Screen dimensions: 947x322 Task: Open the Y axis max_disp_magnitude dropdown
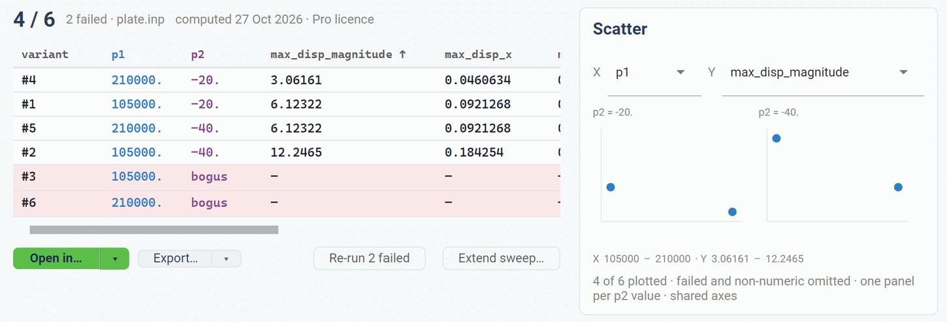click(x=823, y=72)
